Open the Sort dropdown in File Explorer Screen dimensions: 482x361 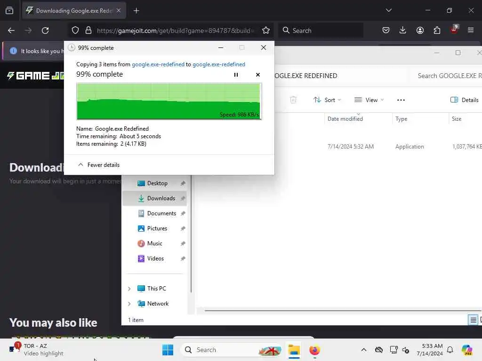click(x=327, y=100)
